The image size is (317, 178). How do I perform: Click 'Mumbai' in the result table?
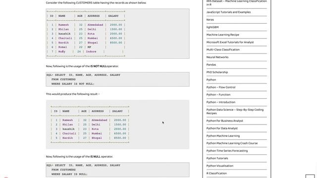(97, 133)
